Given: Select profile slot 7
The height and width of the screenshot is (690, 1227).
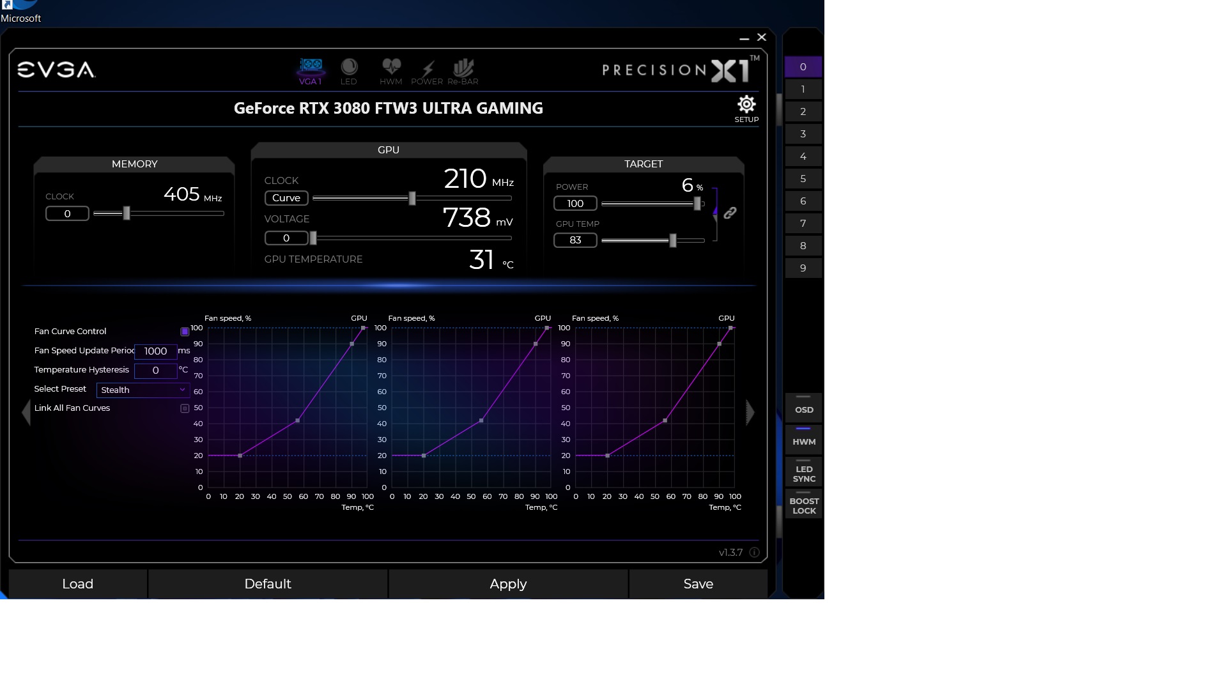Looking at the screenshot, I should 803,224.
